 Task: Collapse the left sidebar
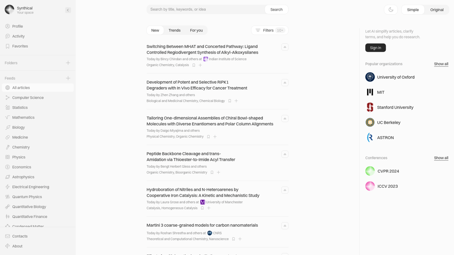[x=68, y=10]
